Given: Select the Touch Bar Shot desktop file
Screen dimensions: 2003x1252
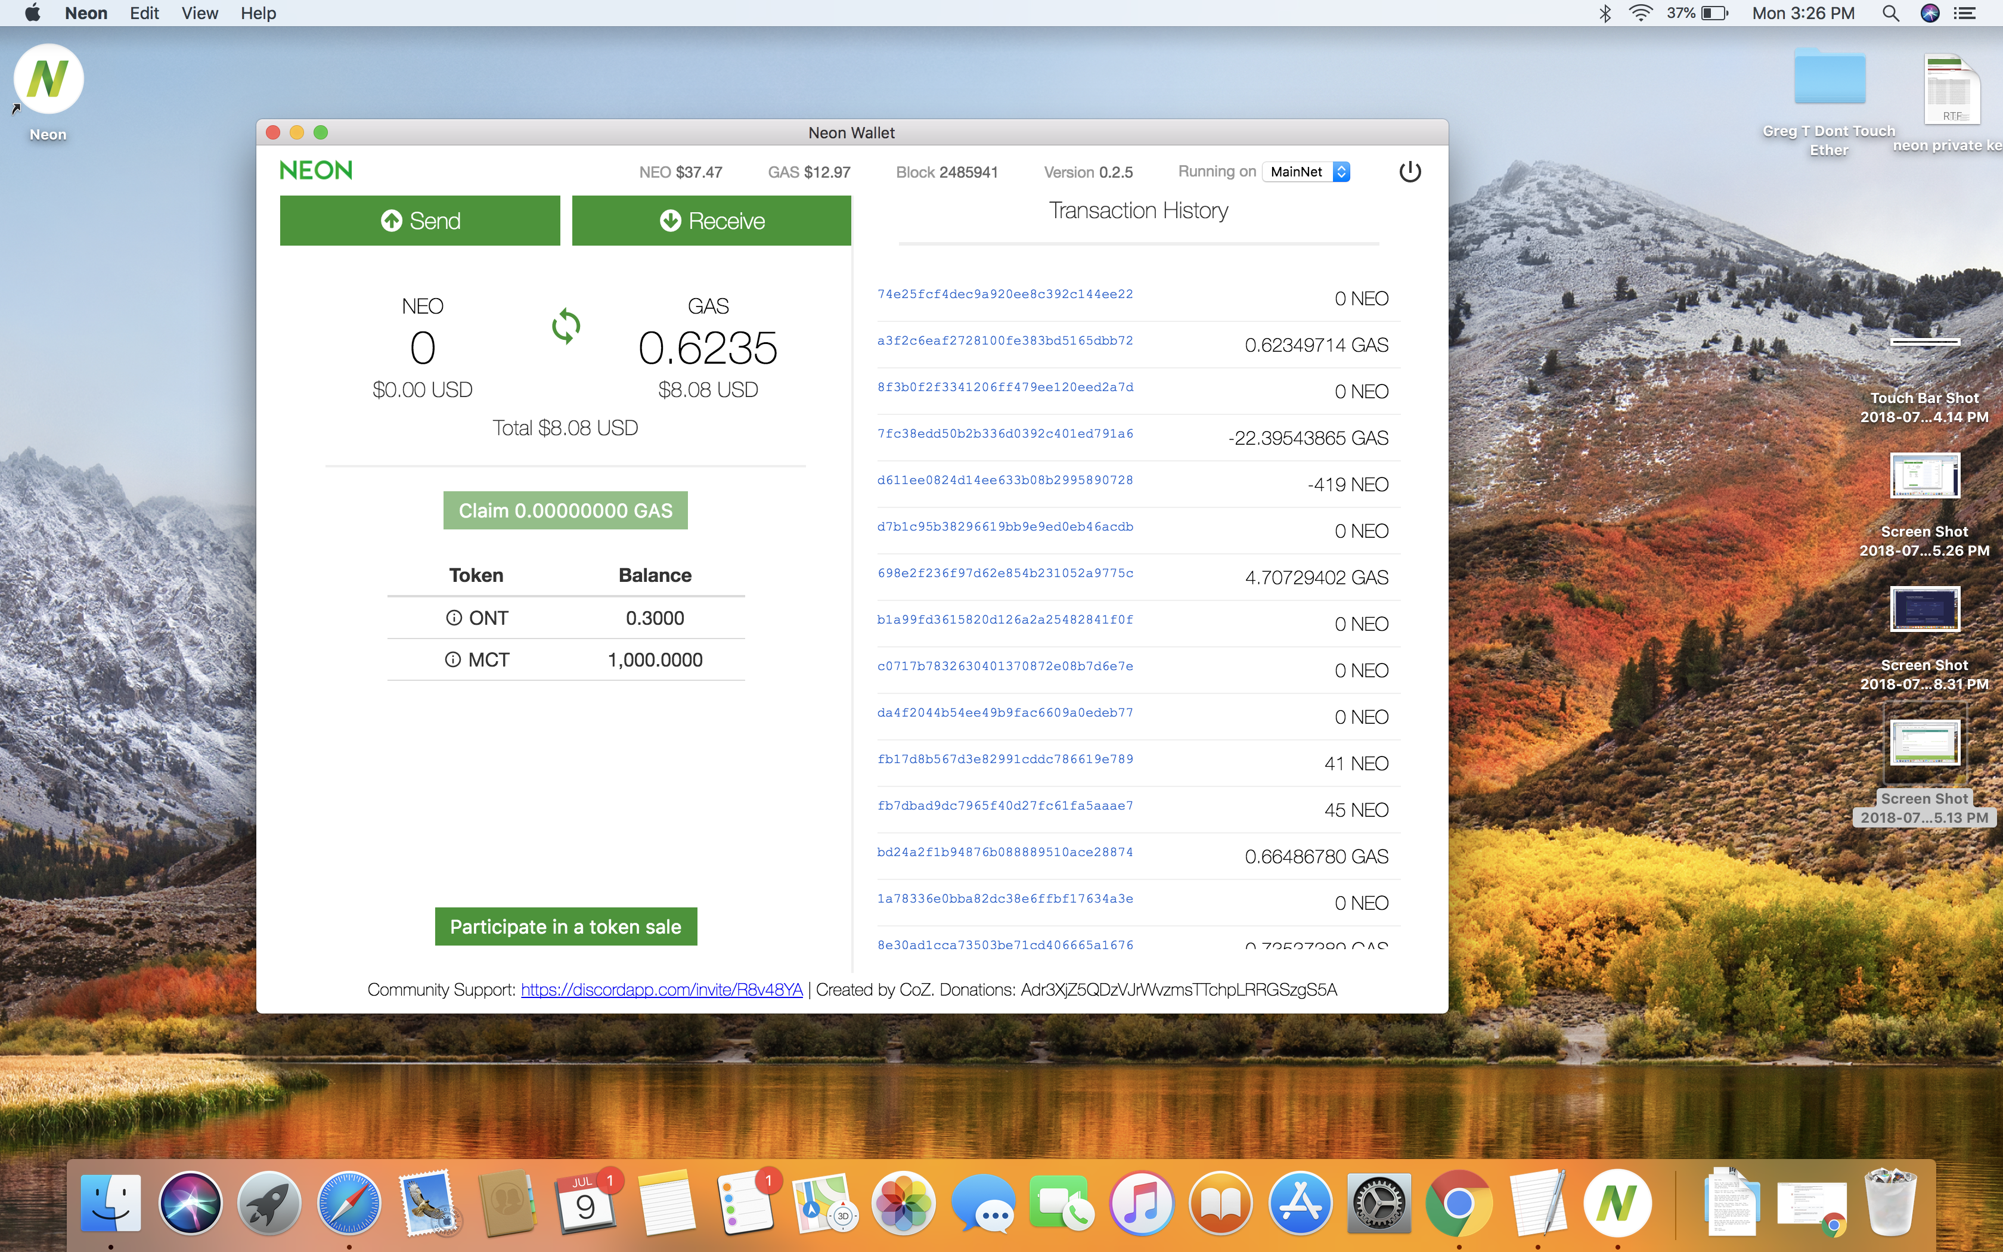Looking at the screenshot, I should coord(1925,342).
